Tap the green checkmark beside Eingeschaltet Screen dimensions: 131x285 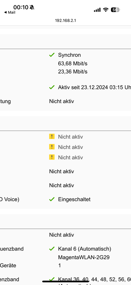pos(52,199)
